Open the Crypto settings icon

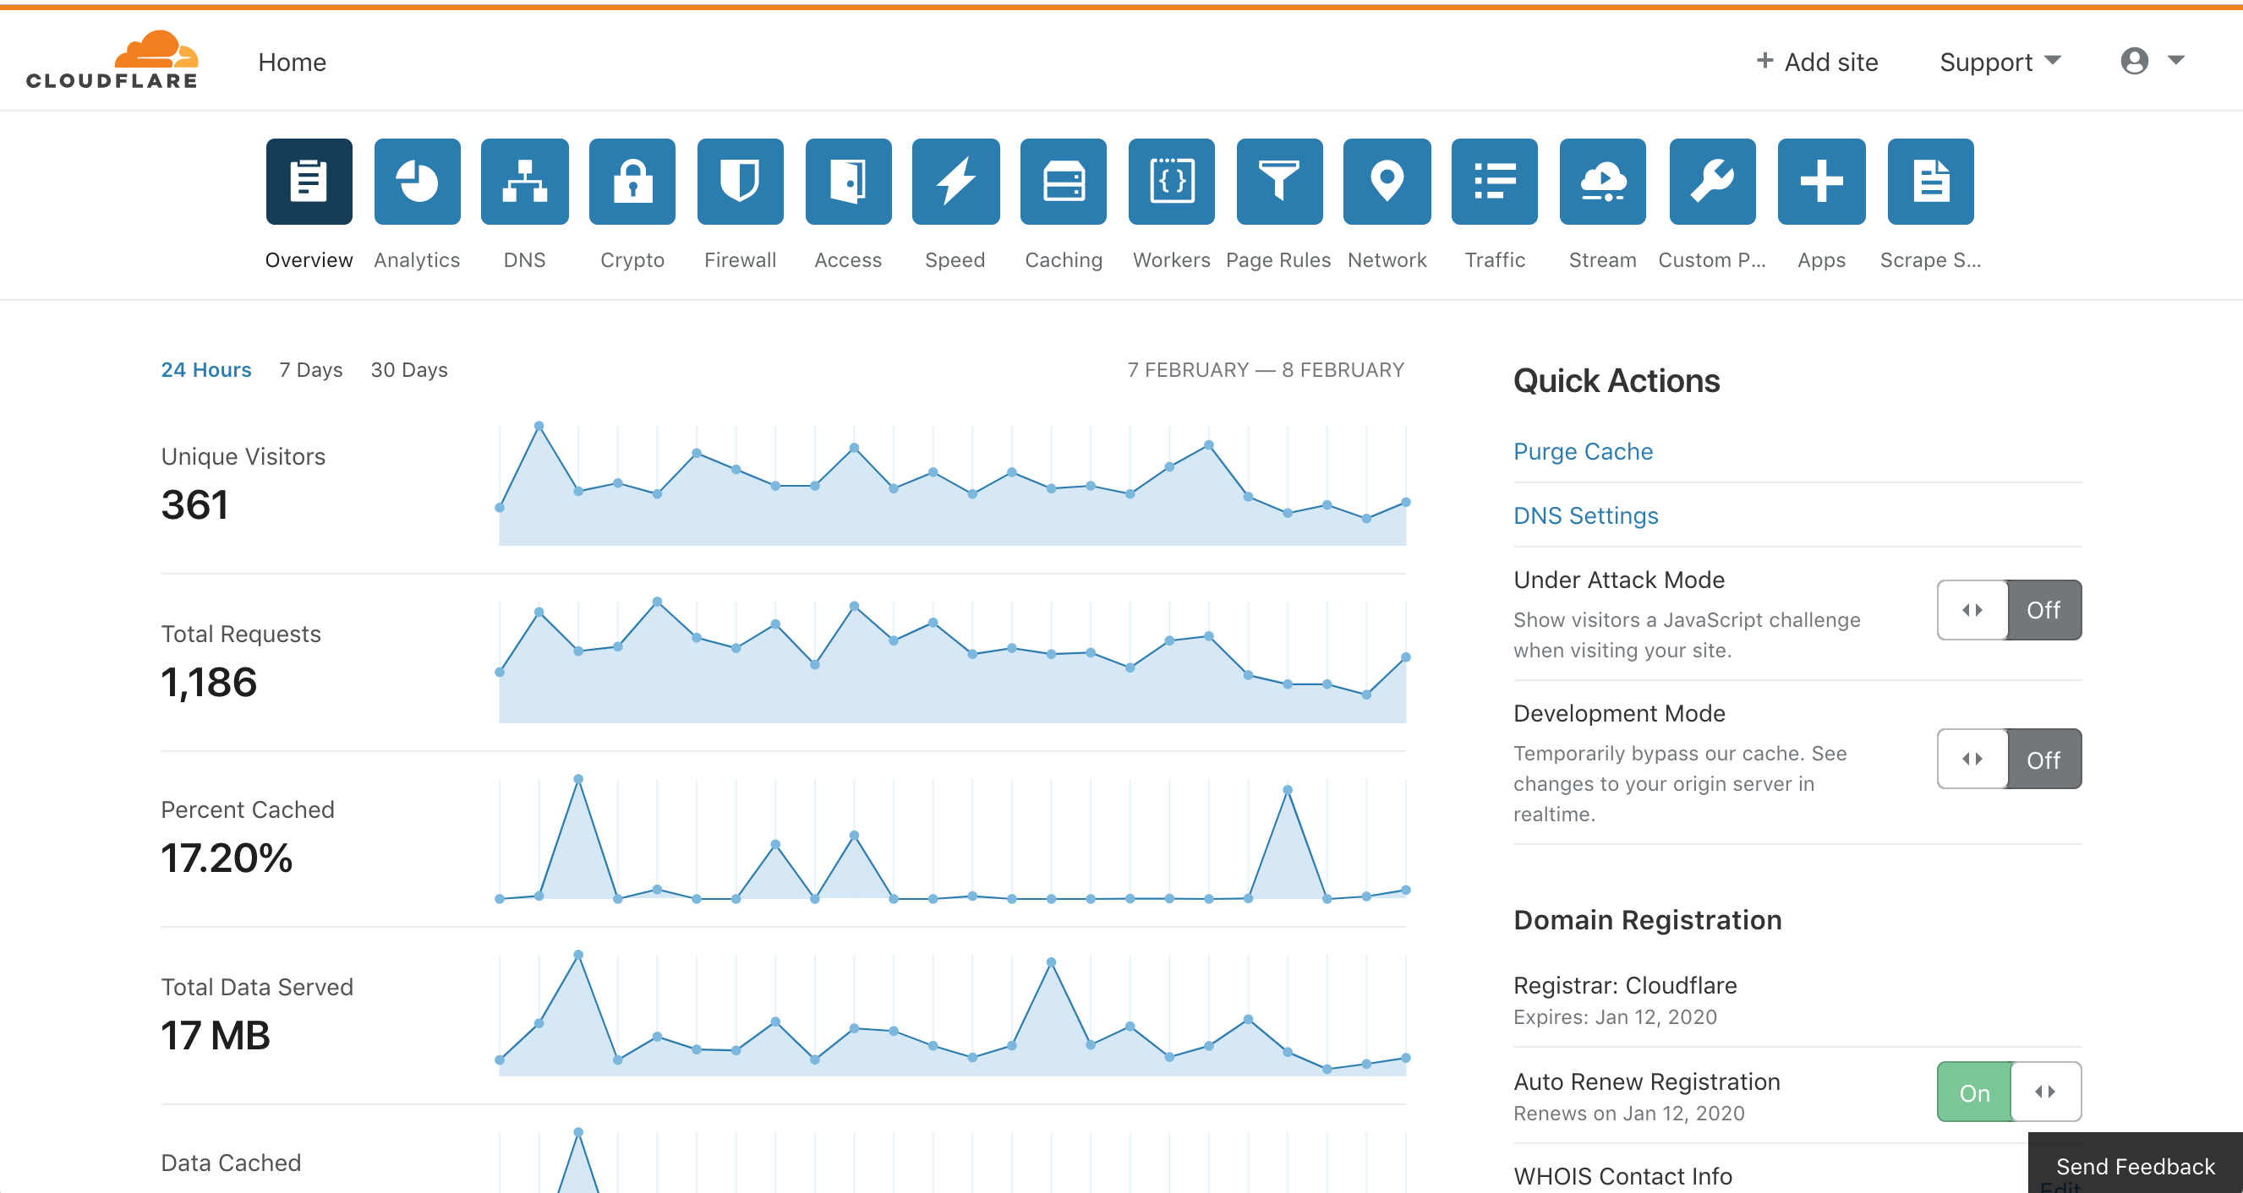click(x=632, y=181)
